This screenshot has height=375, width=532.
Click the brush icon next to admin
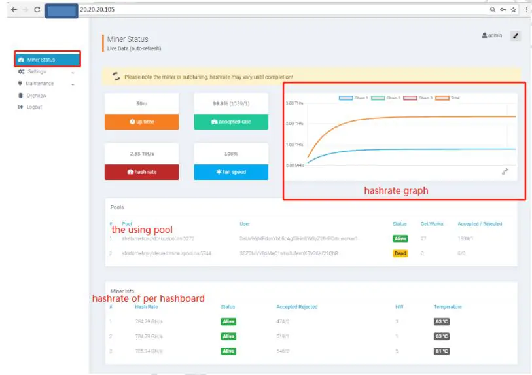point(516,35)
